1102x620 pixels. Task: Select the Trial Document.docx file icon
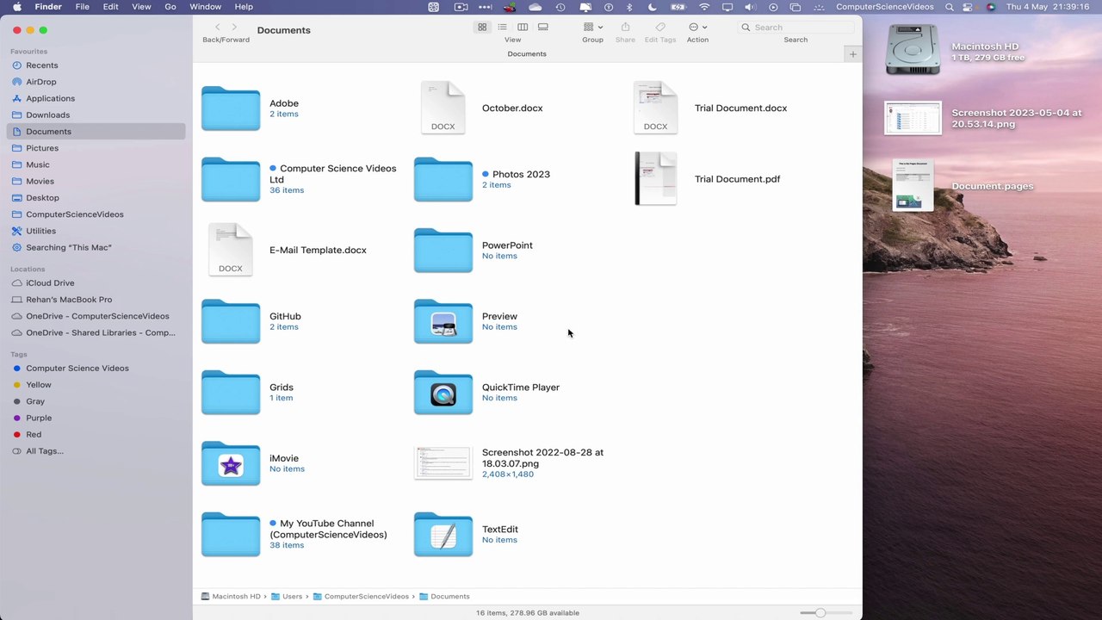tap(656, 108)
